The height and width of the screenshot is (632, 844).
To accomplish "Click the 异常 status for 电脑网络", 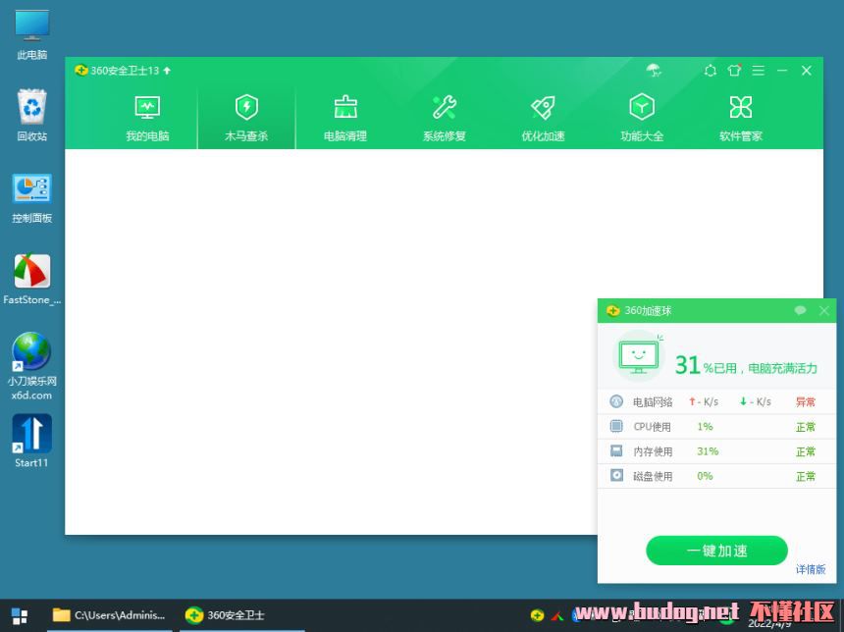I will tap(806, 401).
